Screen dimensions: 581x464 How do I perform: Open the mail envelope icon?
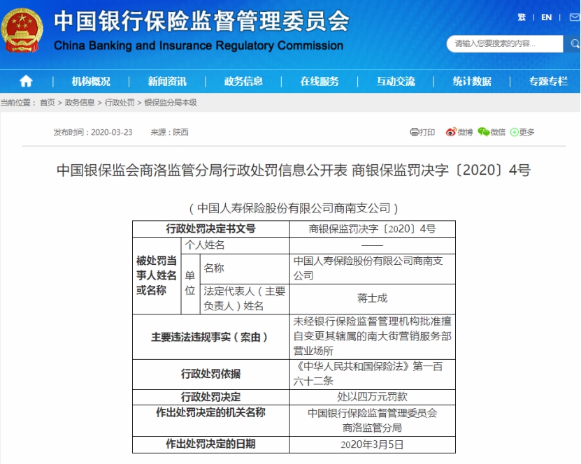point(575,17)
